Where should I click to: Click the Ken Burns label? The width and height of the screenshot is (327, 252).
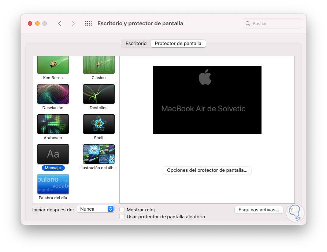click(53, 78)
